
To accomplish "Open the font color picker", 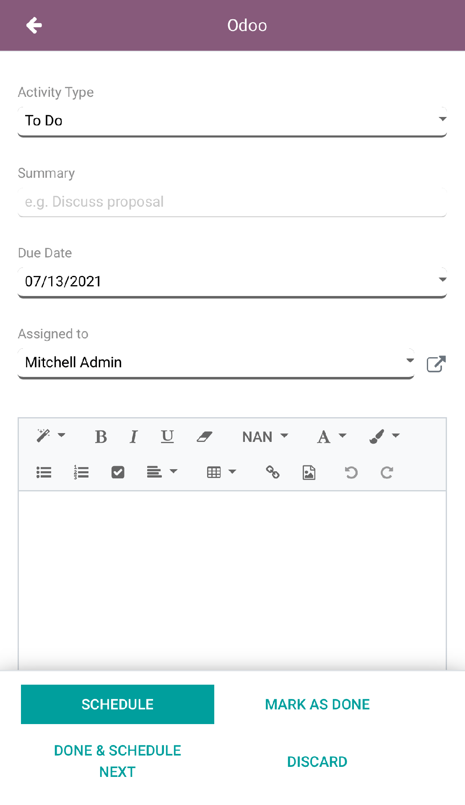I will tap(331, 437).
